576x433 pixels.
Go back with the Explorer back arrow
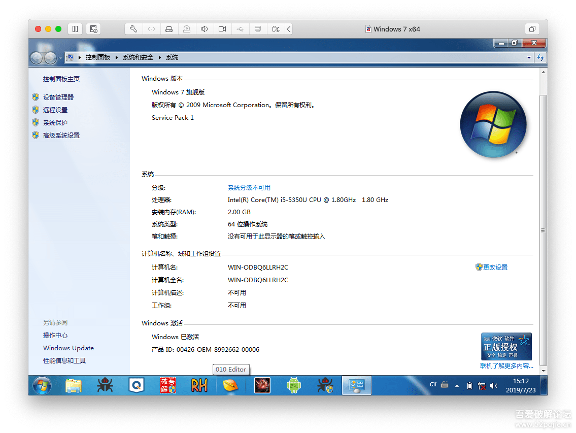[x=36, y=58]
